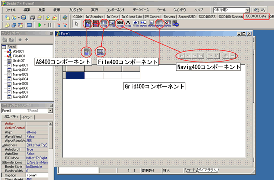This screenshot has height=180, width=274.
Task: Select Grid4001 in the object tree
Action: (19, 61)
